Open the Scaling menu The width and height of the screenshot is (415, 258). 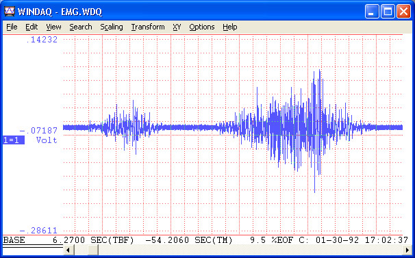coord(112,27)
